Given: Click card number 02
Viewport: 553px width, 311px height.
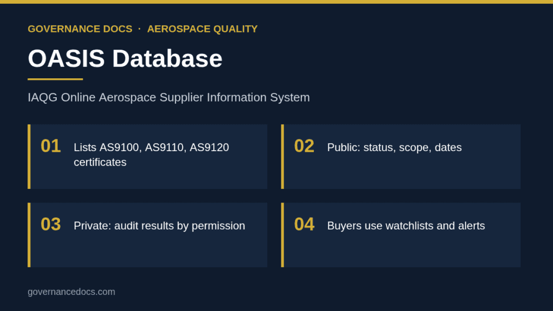Looking at the screenshot, I should click(x=304, y=146).
